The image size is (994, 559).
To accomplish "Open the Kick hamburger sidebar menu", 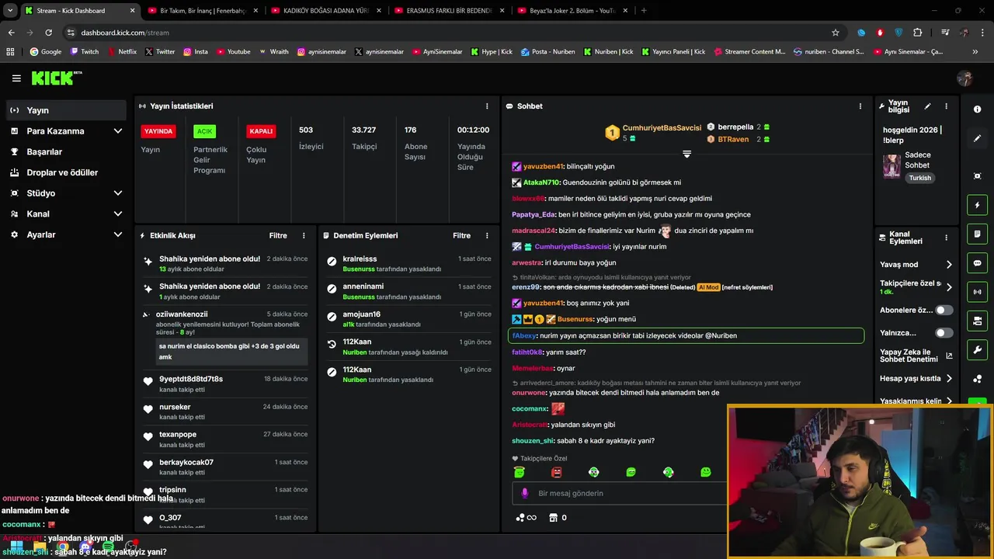I will (x=16, y=78).
